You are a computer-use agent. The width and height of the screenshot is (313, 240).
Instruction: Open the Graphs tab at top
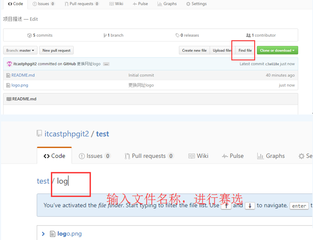click(167, 4)
